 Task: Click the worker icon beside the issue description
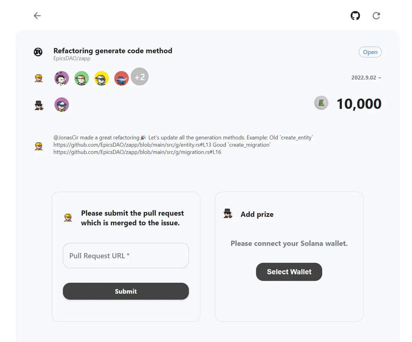point(39,146)
